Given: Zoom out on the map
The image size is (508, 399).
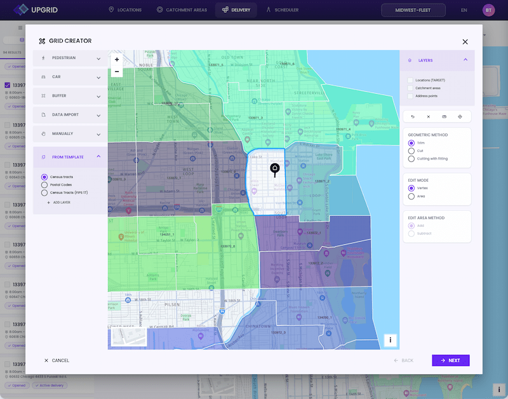Looking at the screenshot, I should [117, 71].
